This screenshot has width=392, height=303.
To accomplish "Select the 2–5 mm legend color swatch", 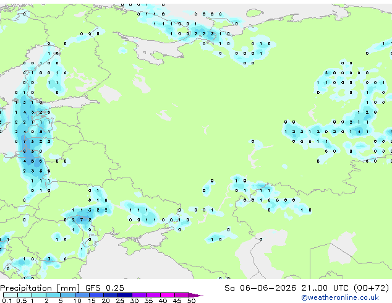I will 53,295.
